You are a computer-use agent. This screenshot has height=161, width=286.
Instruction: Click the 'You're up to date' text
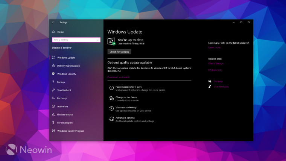pyautogui.click(x=131, y=40)
